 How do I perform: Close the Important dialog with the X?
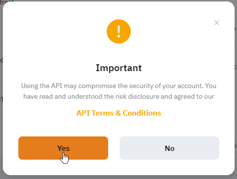point(217,23)
